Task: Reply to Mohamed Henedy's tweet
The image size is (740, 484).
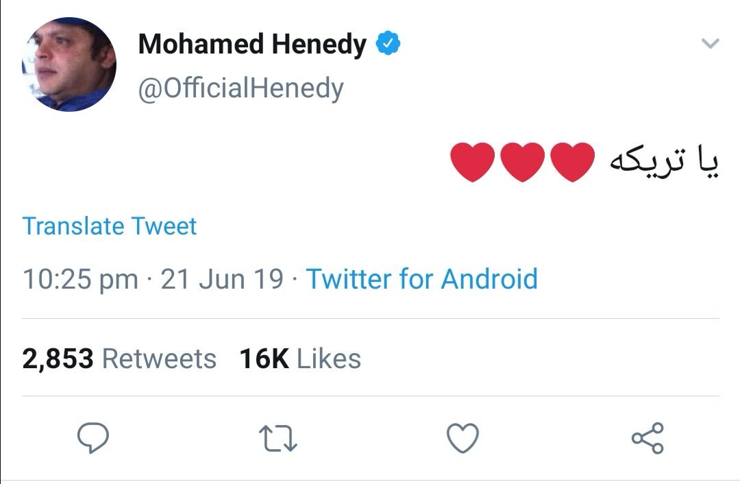Action: click(92, 437)
